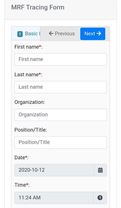Screen dimensions: 121x208
Task: Click the right arrow icon on Next
Action: 99,34
